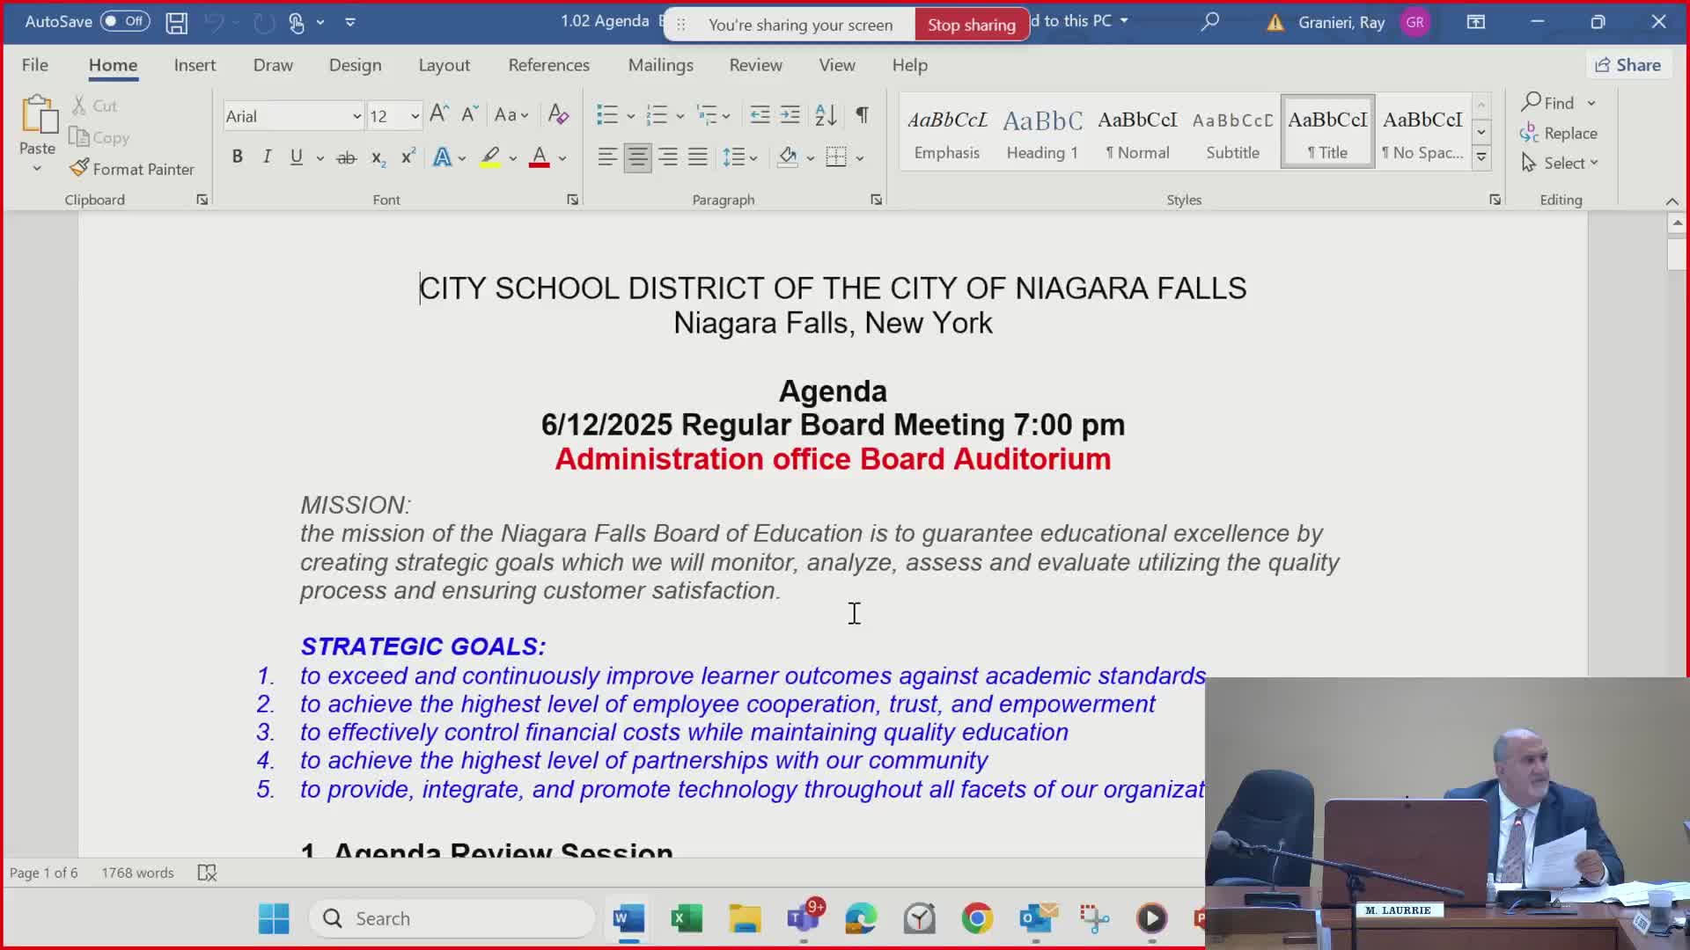
Task: Apply the red Font Color swatch
Action: (540, 157)
